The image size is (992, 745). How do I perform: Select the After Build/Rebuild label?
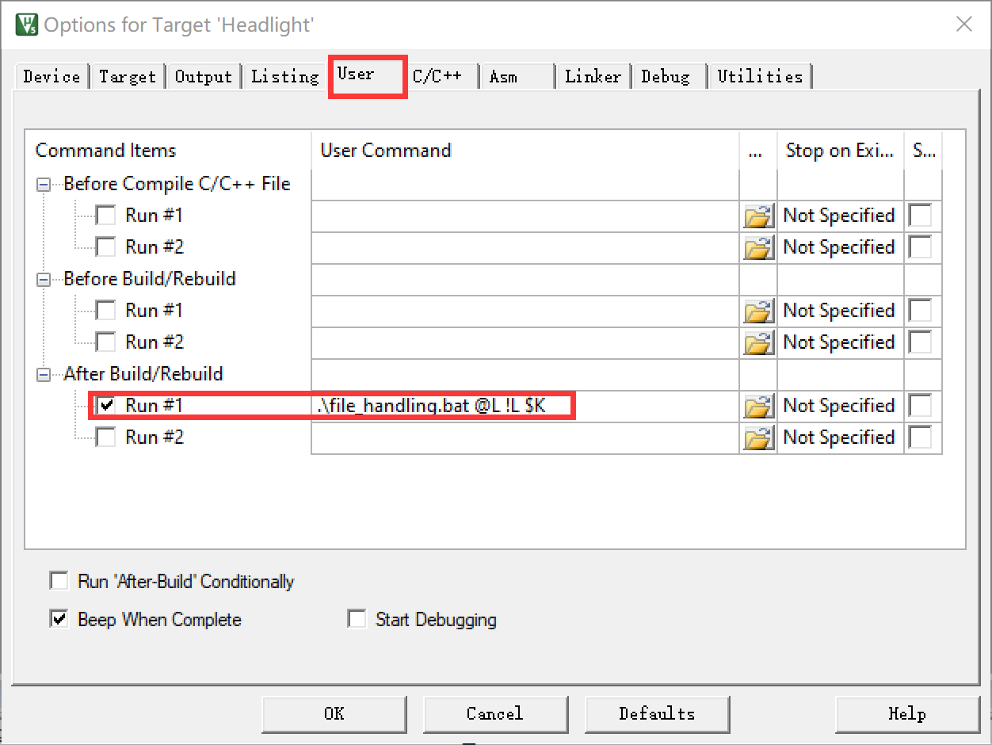click(143, 374)
